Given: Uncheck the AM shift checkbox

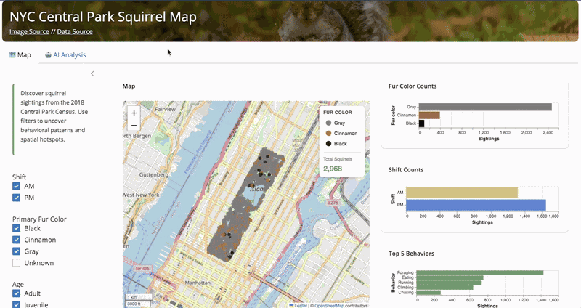Looking at the screenshot, I should (17, 187).
